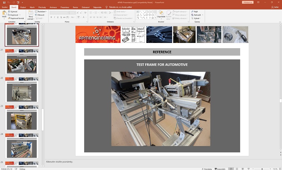Click the Vložit paste icon
282x170 pixels.
tap(4, 13)
